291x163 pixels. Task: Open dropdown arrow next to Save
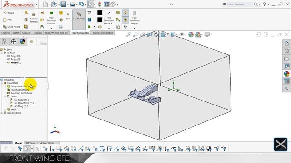(68, 4)
